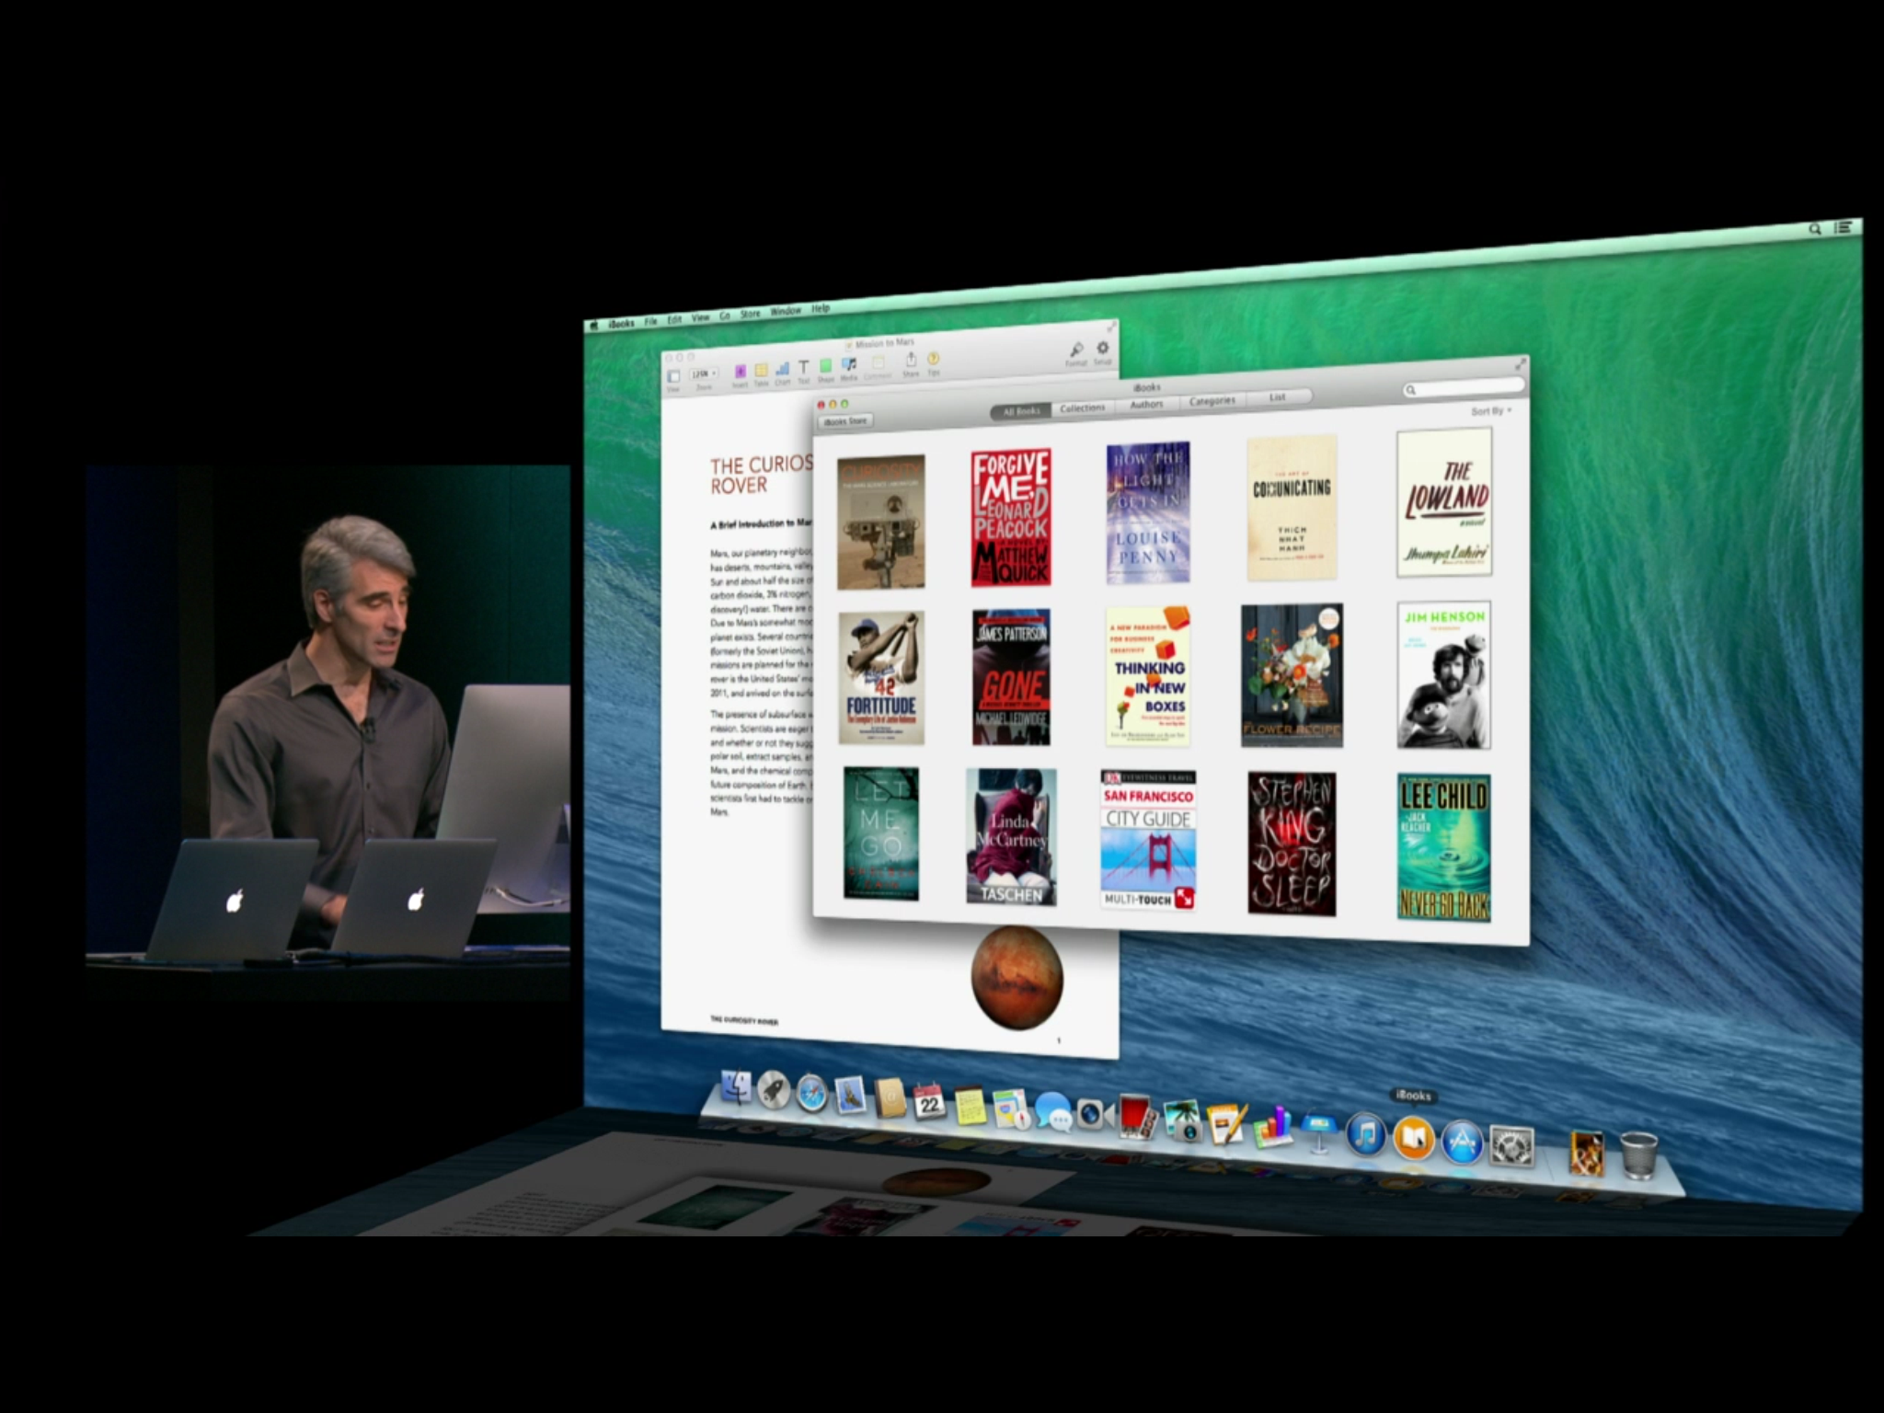Open the Help menu
1884x1413 pixels.
(820, 309)
